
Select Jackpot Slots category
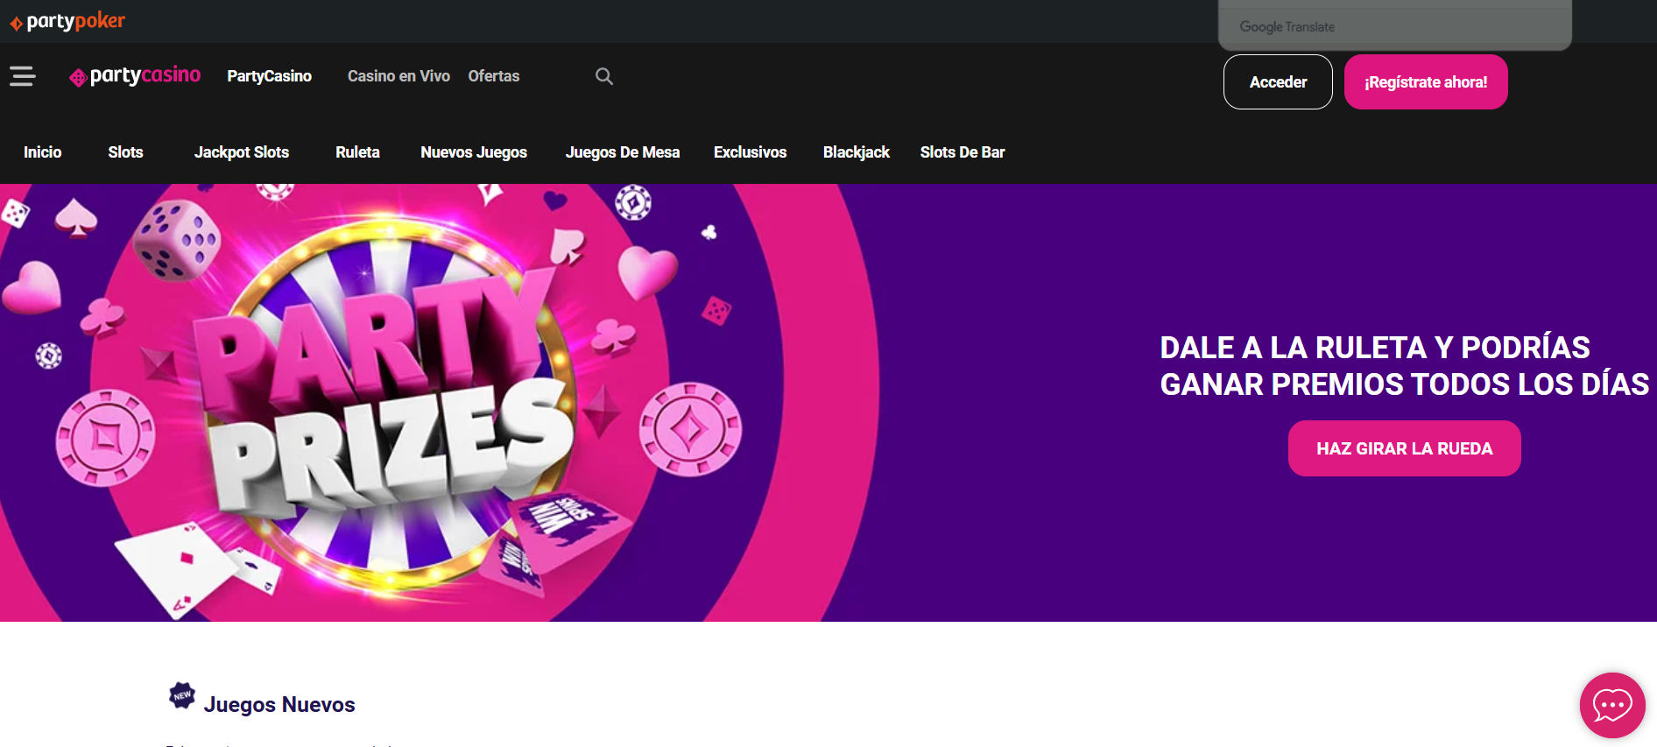[x=242, y=152]
